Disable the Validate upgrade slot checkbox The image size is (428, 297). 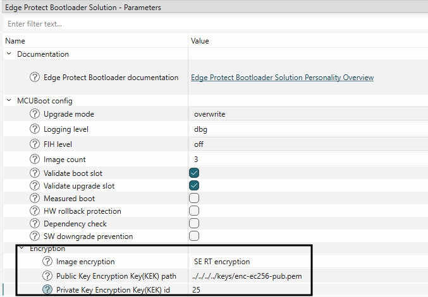tap(195, 185)
